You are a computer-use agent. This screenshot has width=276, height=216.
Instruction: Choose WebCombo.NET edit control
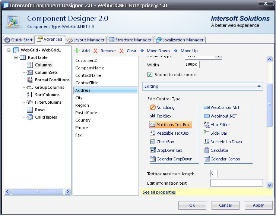(x=222, y=107)
